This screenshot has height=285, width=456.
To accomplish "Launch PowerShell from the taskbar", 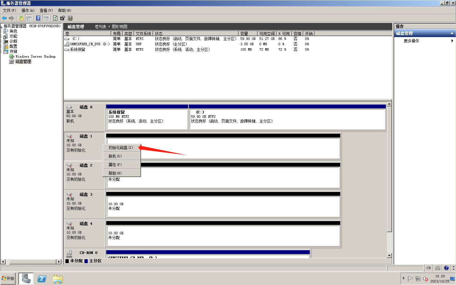I will point(42,279).
